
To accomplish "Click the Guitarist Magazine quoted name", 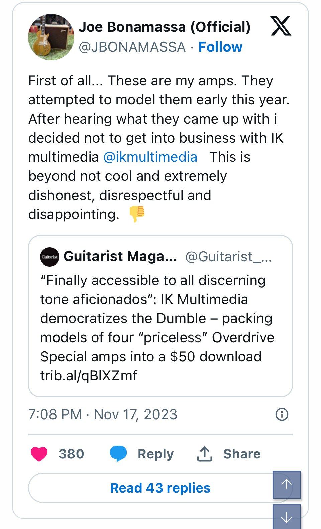I will coord(120,256).
